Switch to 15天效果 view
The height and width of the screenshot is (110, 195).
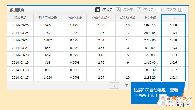169,10
